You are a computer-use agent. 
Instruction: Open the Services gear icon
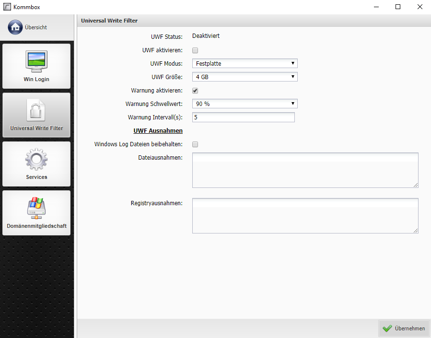pyautogui.click(x=36, y=159)
